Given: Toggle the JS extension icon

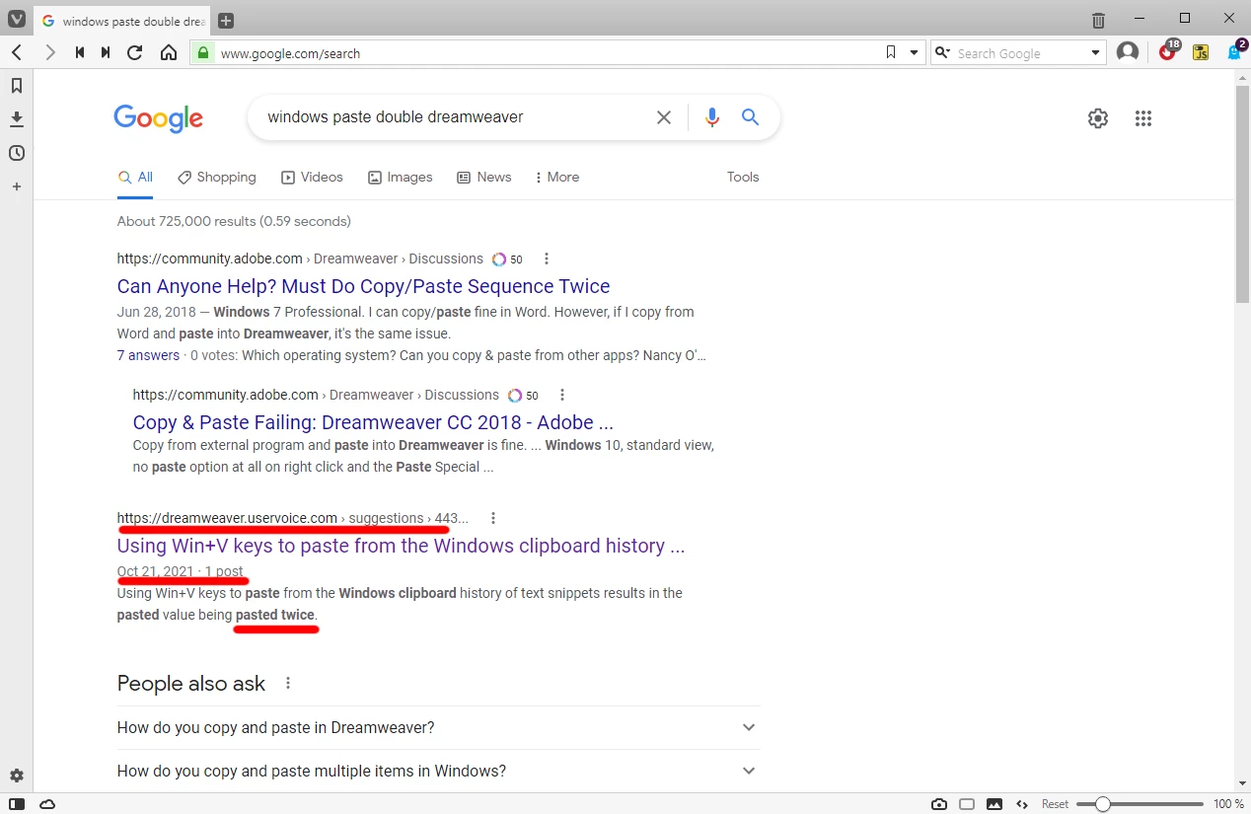Looking at the screenshot, I should 1201,52.
